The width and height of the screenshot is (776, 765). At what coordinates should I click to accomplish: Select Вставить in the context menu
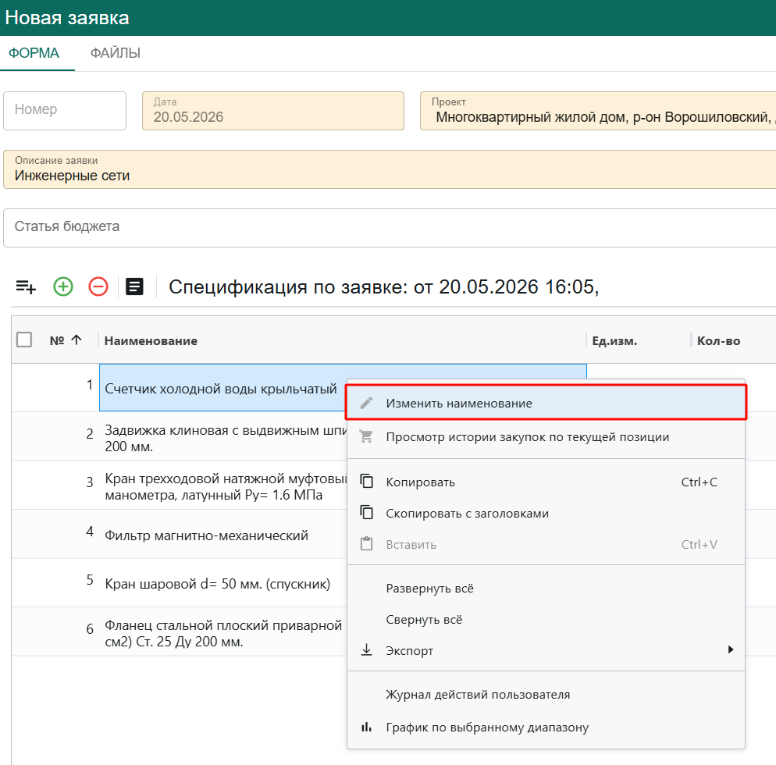(x=546, y=544)
